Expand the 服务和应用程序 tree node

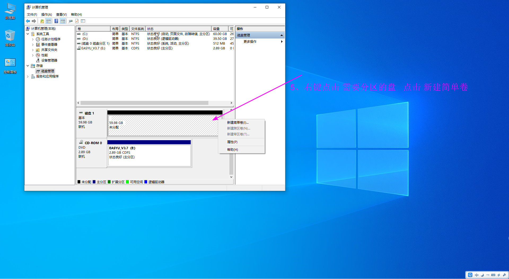[28, 76]
